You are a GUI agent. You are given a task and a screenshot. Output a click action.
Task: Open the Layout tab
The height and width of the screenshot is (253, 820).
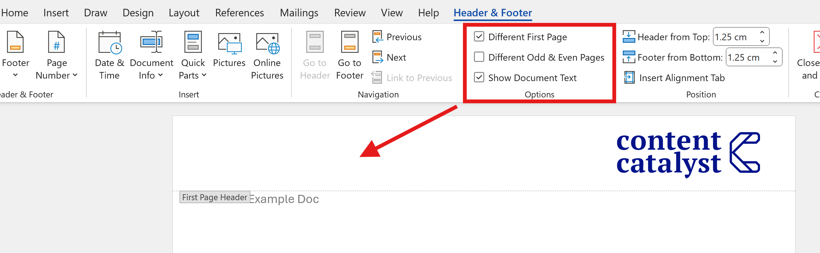184,13
